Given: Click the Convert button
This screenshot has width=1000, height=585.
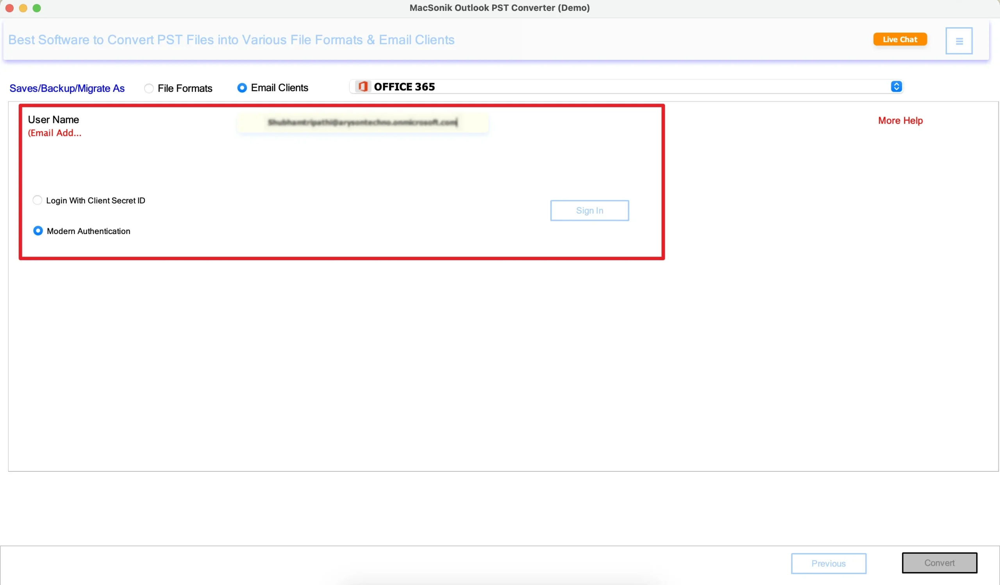Looking at the screenshot, I should (x=939, y=563).
